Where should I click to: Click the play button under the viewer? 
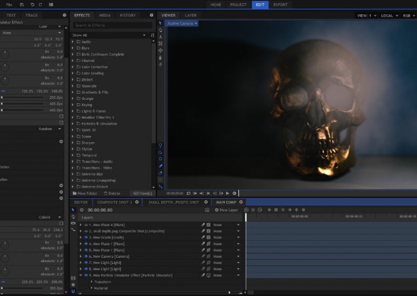[228, 193]
